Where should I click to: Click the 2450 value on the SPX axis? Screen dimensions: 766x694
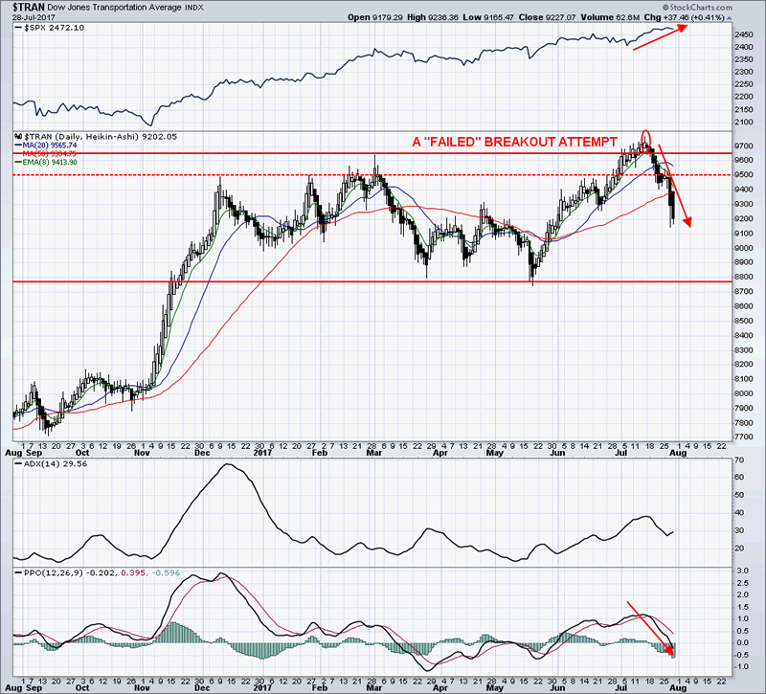[744, 34]
